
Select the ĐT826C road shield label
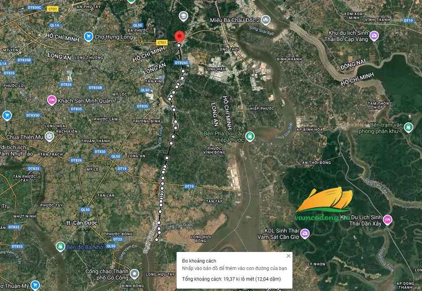(181, 63)
